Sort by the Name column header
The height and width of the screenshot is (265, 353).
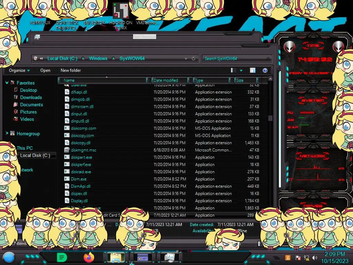102,80
